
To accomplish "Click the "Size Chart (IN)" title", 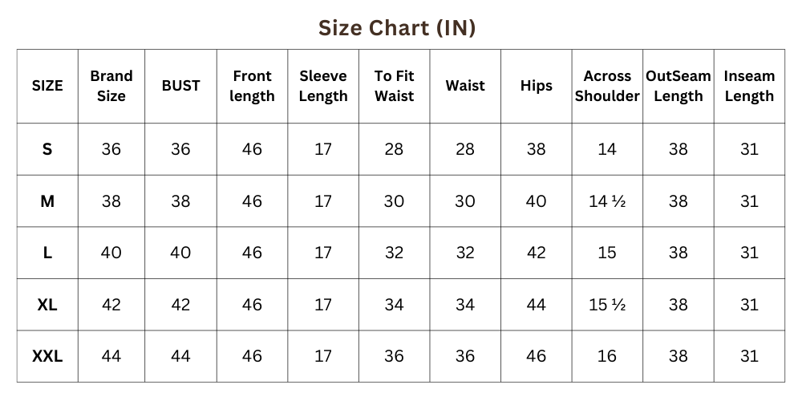I will coord(397,28).
